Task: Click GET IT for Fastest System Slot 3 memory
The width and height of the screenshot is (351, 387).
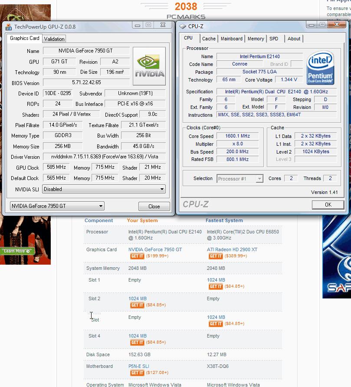Action: (216, 324)
